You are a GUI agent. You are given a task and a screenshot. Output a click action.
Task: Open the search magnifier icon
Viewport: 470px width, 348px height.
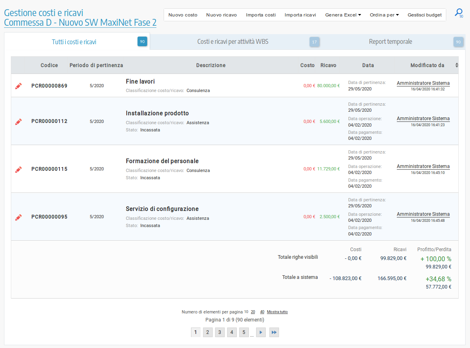(x=458, y=13)
